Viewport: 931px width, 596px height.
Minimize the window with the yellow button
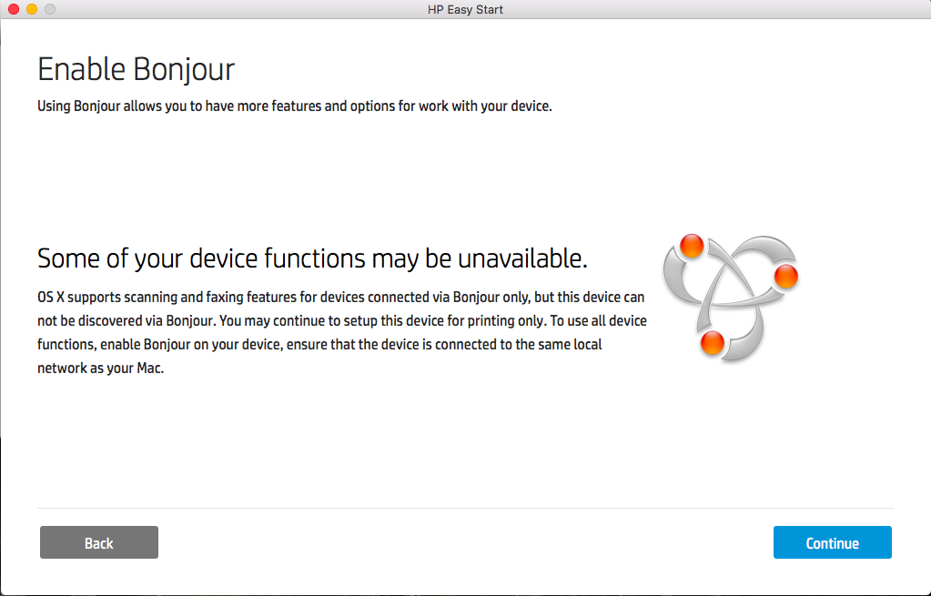click(32, 9)
